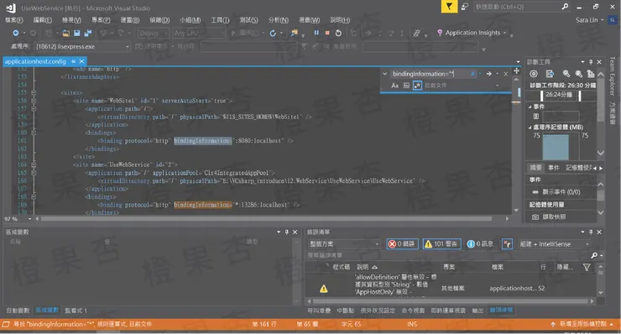Open the Build (建置) menu

click(x=130, y=20)
